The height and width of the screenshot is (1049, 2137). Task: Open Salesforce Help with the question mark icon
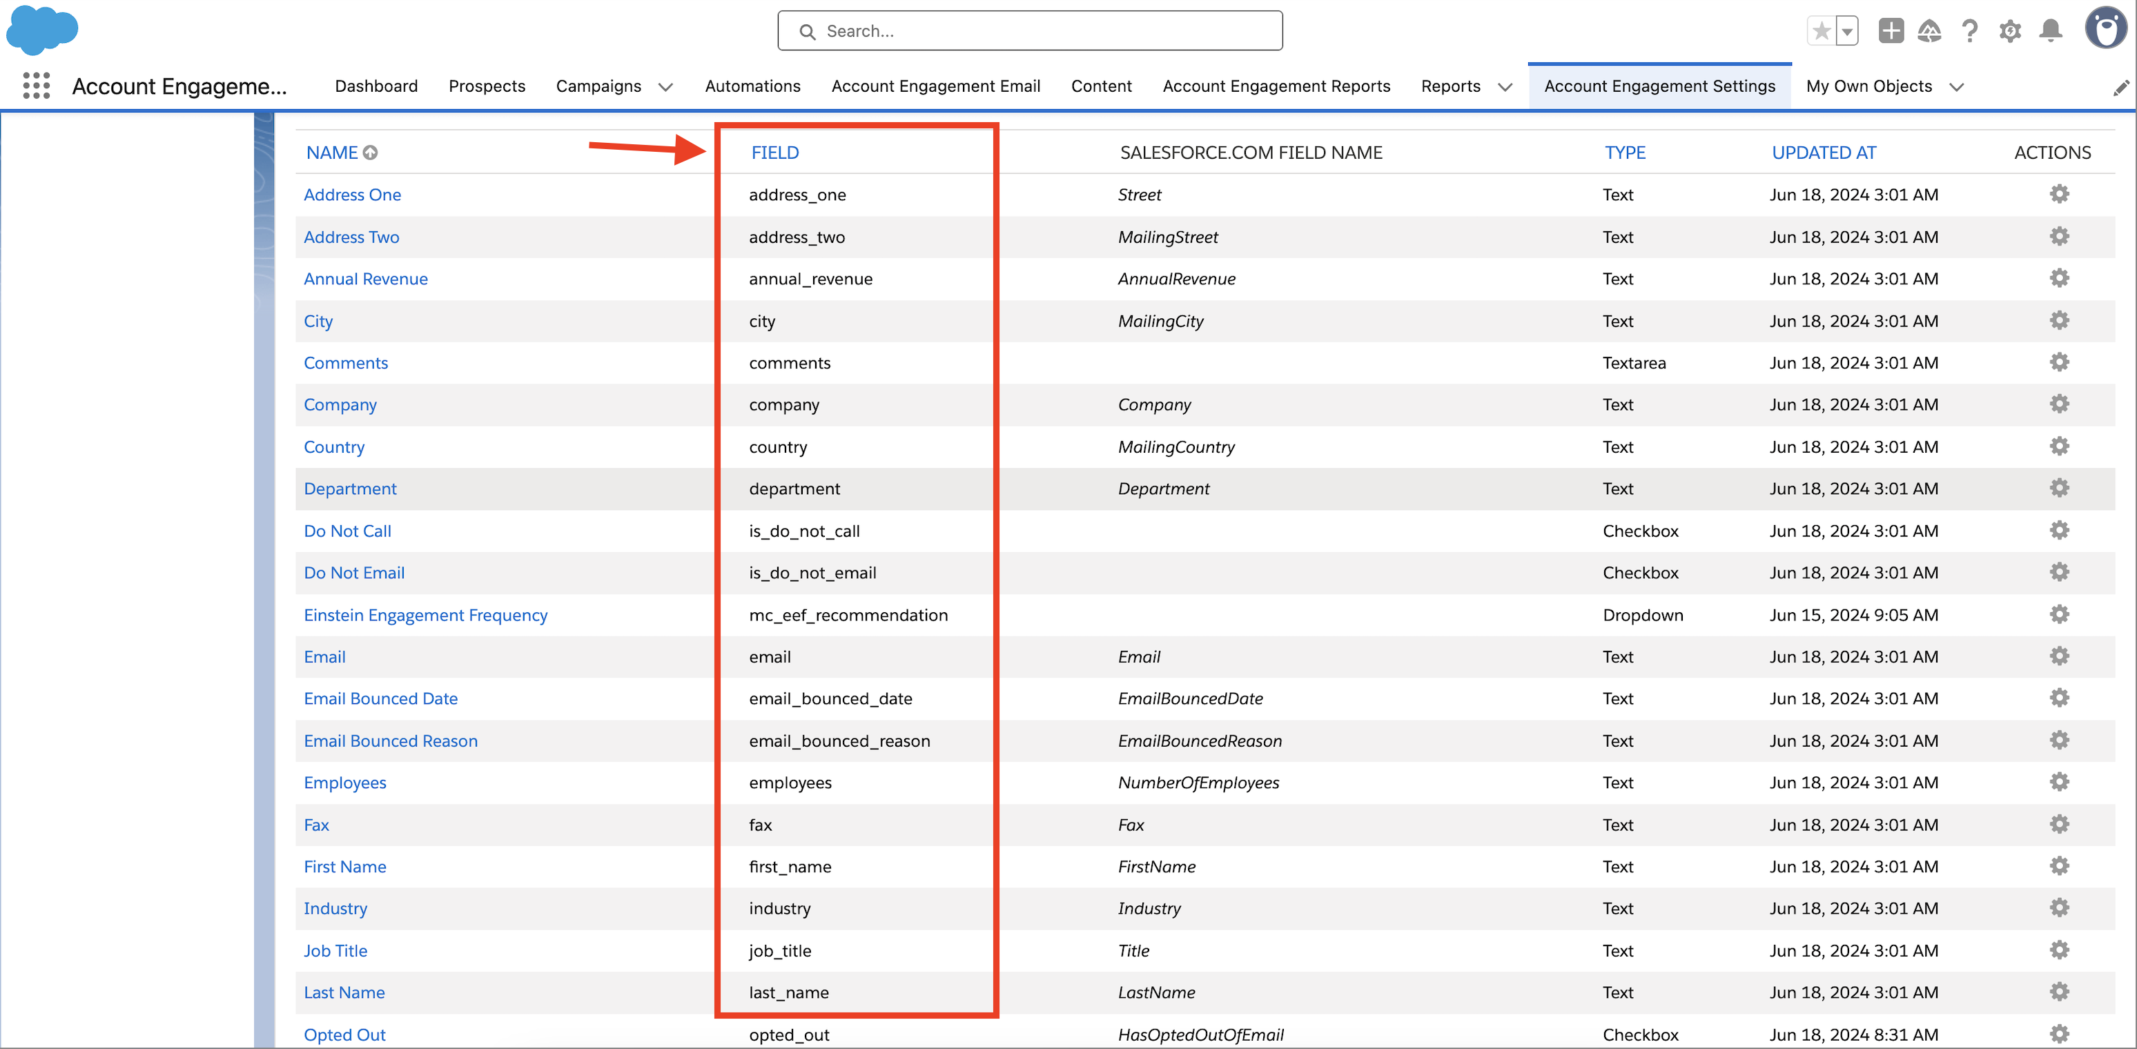point(1970,30)
